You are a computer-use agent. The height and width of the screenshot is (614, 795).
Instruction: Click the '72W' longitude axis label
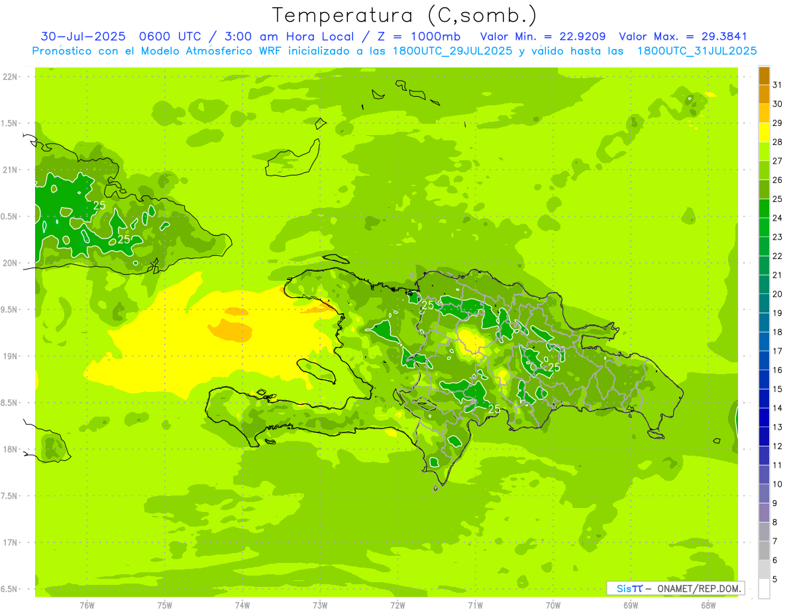click(397, 605)
